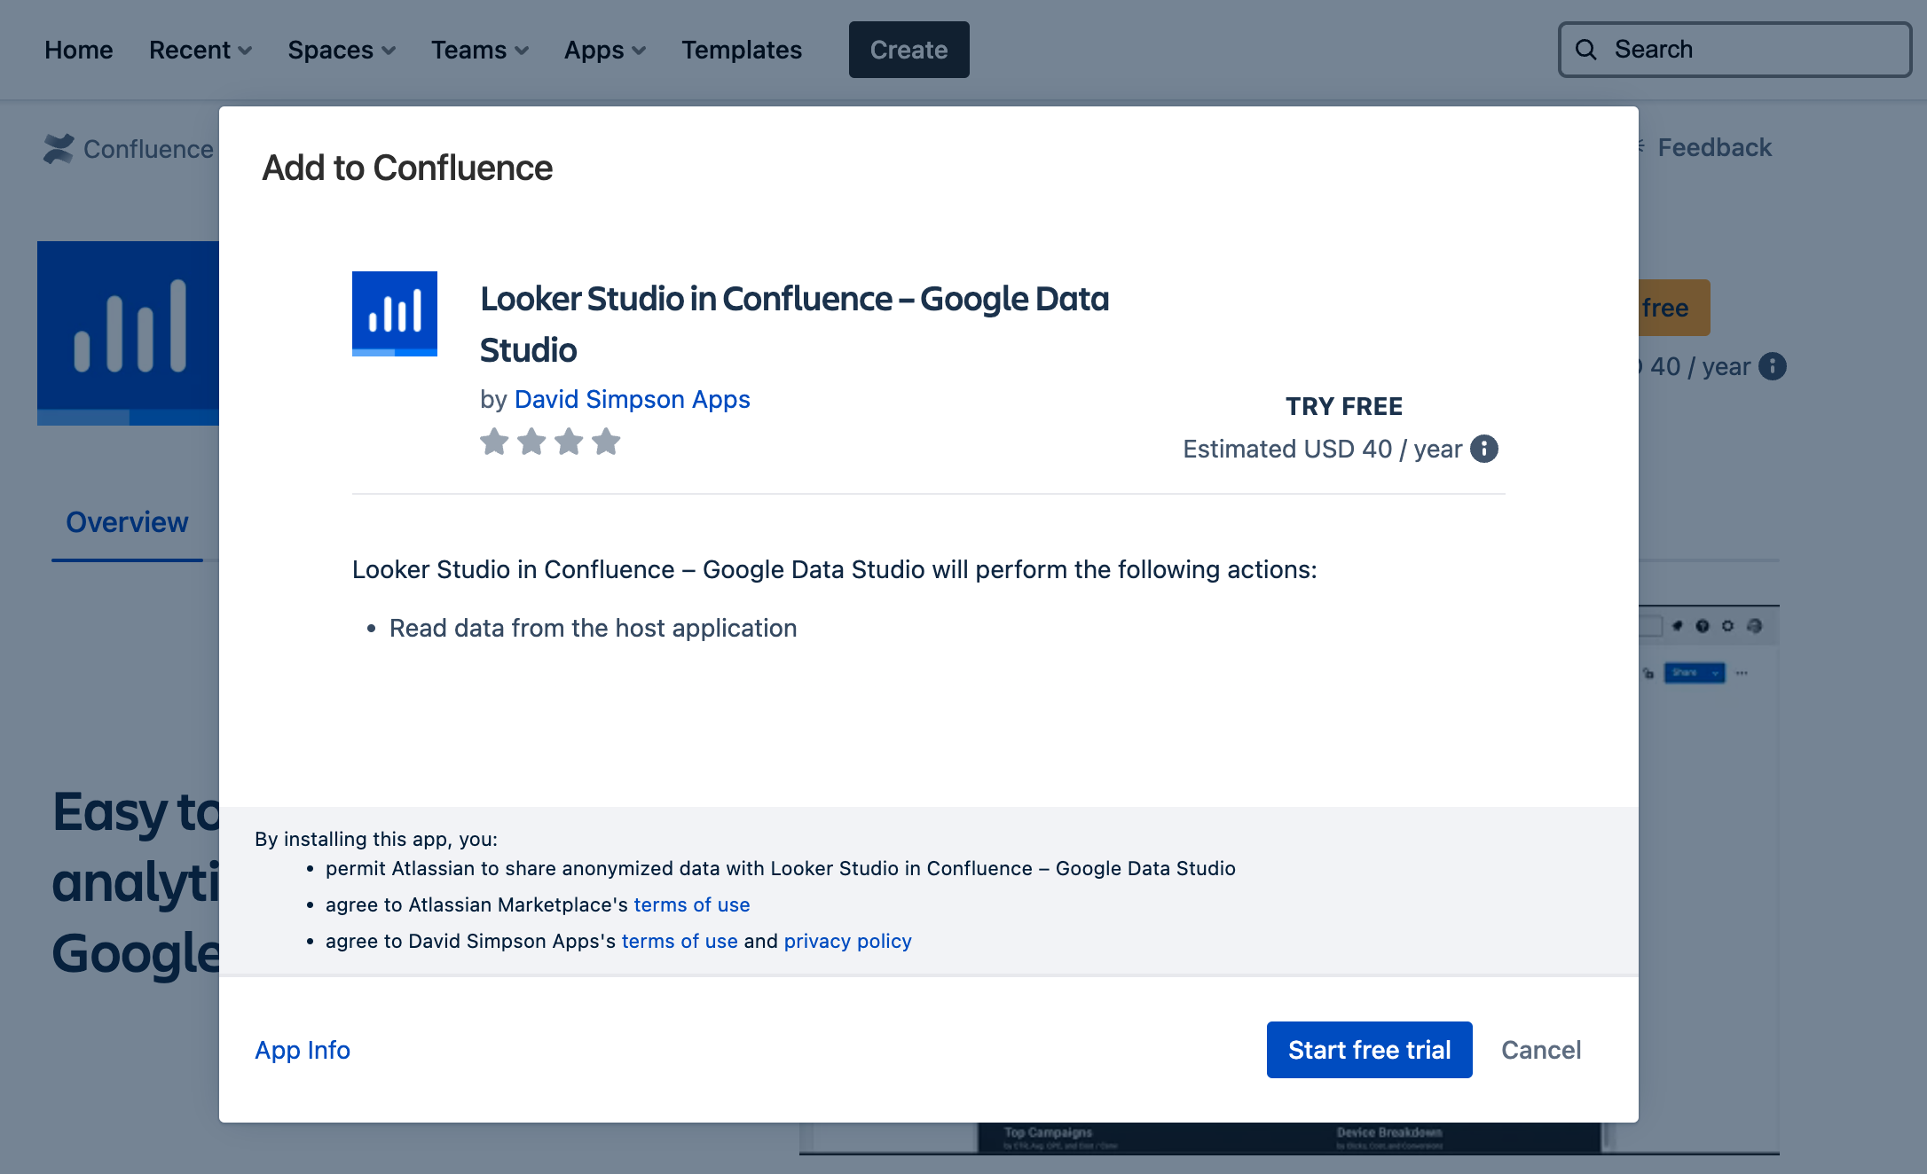This screenshot has height=1174, width=1927.
Task: Click the pricing info icon in dialog
Action: [x=1483, y=449]
